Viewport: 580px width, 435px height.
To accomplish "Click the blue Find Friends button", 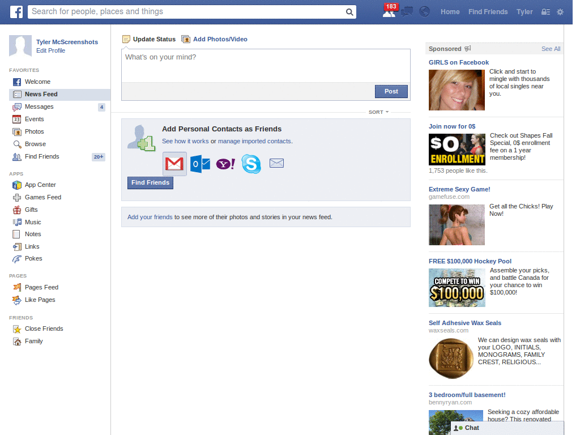I will 150,183.
